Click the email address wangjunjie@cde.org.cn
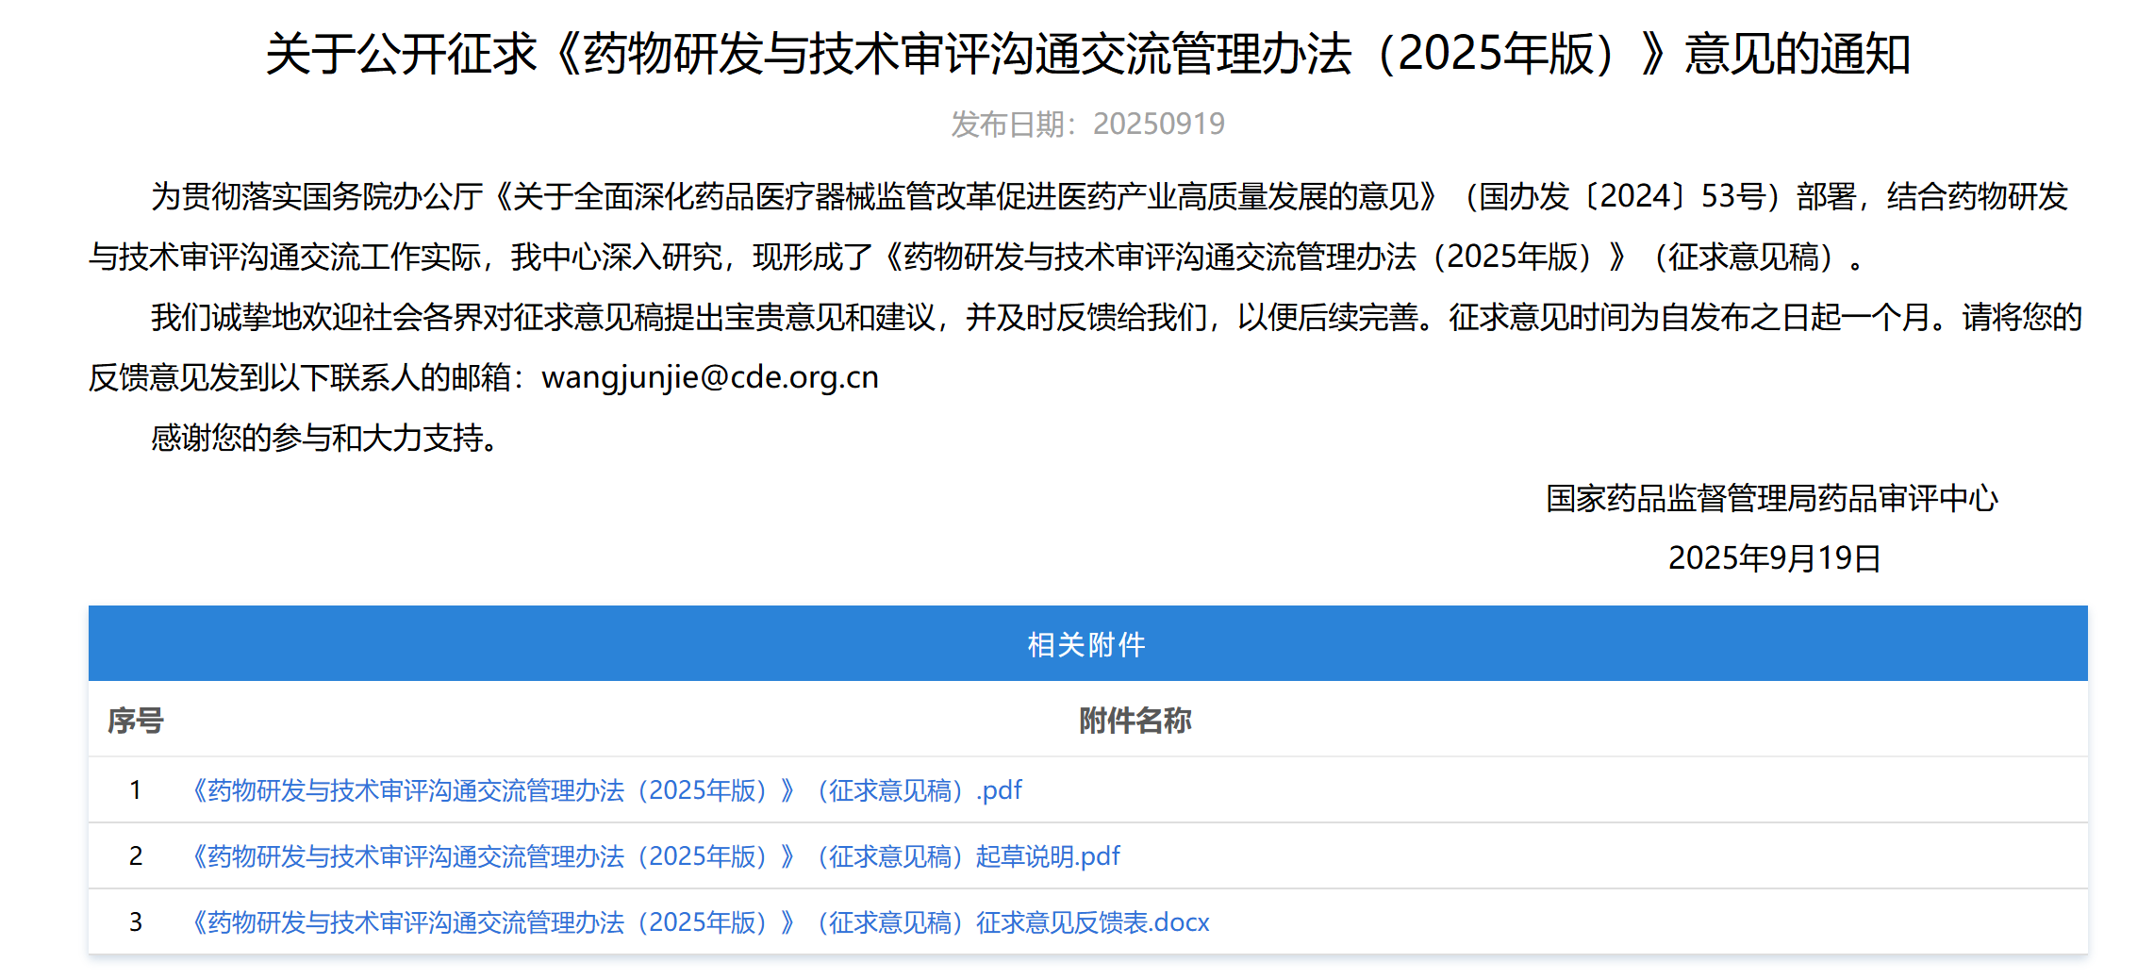This screenshot has width=2154, height=979. pyautogui.click(x=709, y=377)
